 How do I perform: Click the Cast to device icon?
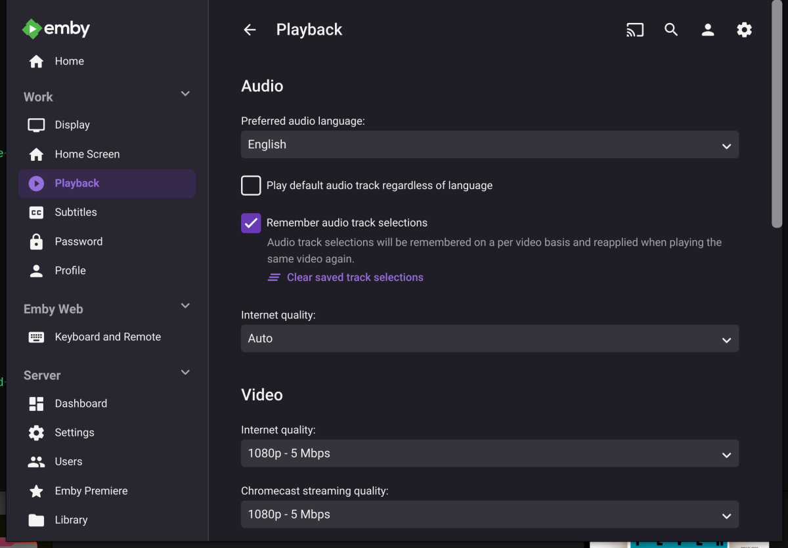point(634,30)
